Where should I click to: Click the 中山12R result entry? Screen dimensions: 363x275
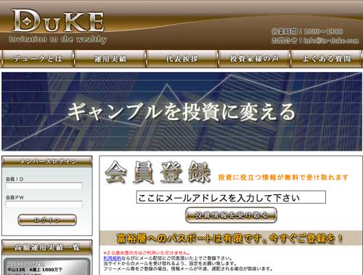click(x=35, y=270)
